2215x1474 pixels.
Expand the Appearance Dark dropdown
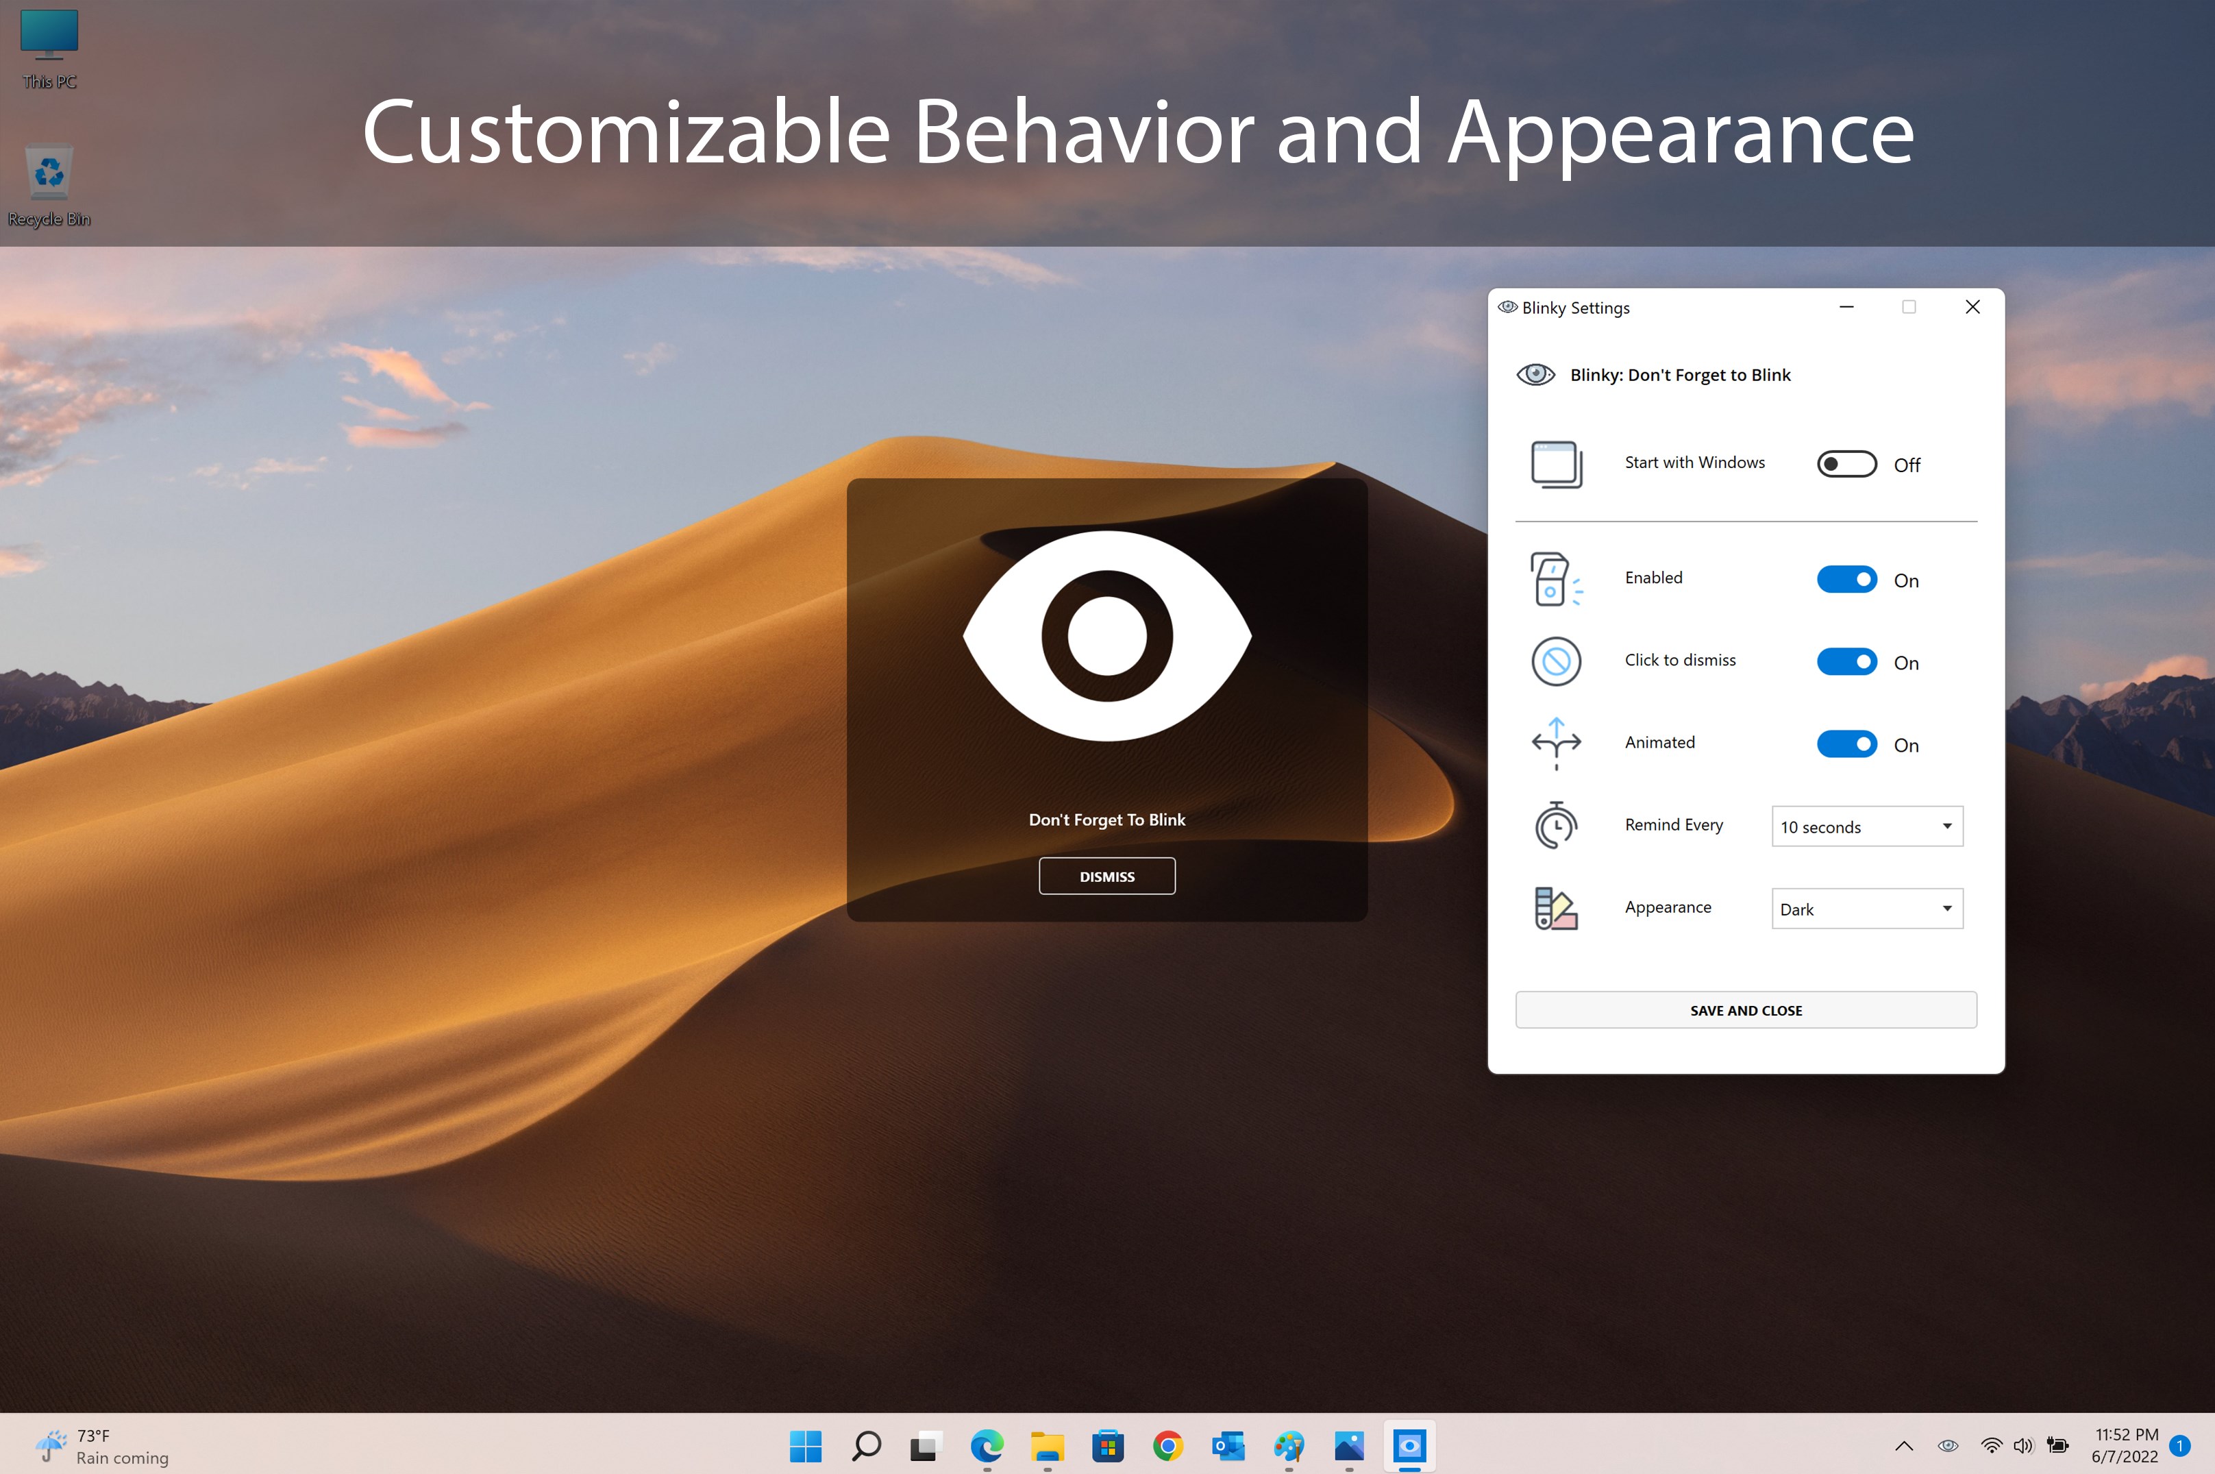pyautogui.click(x=1866, y=908)
